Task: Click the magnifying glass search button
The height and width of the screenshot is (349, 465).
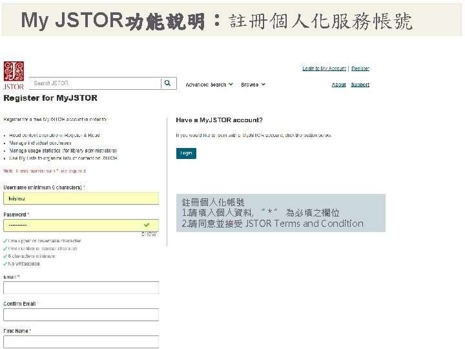Action: click(x=167, y=83)
